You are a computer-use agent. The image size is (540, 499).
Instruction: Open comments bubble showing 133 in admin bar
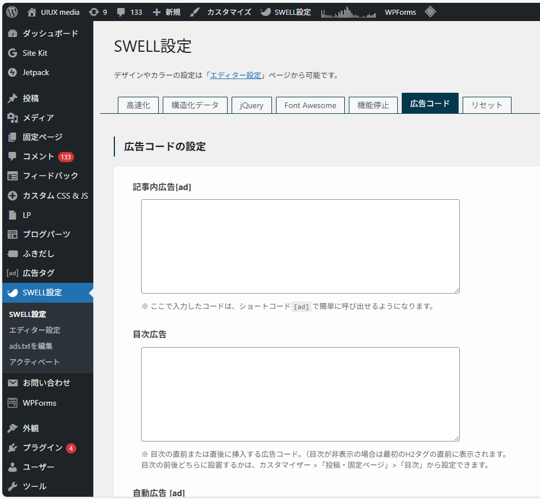[x=129, y=11]
